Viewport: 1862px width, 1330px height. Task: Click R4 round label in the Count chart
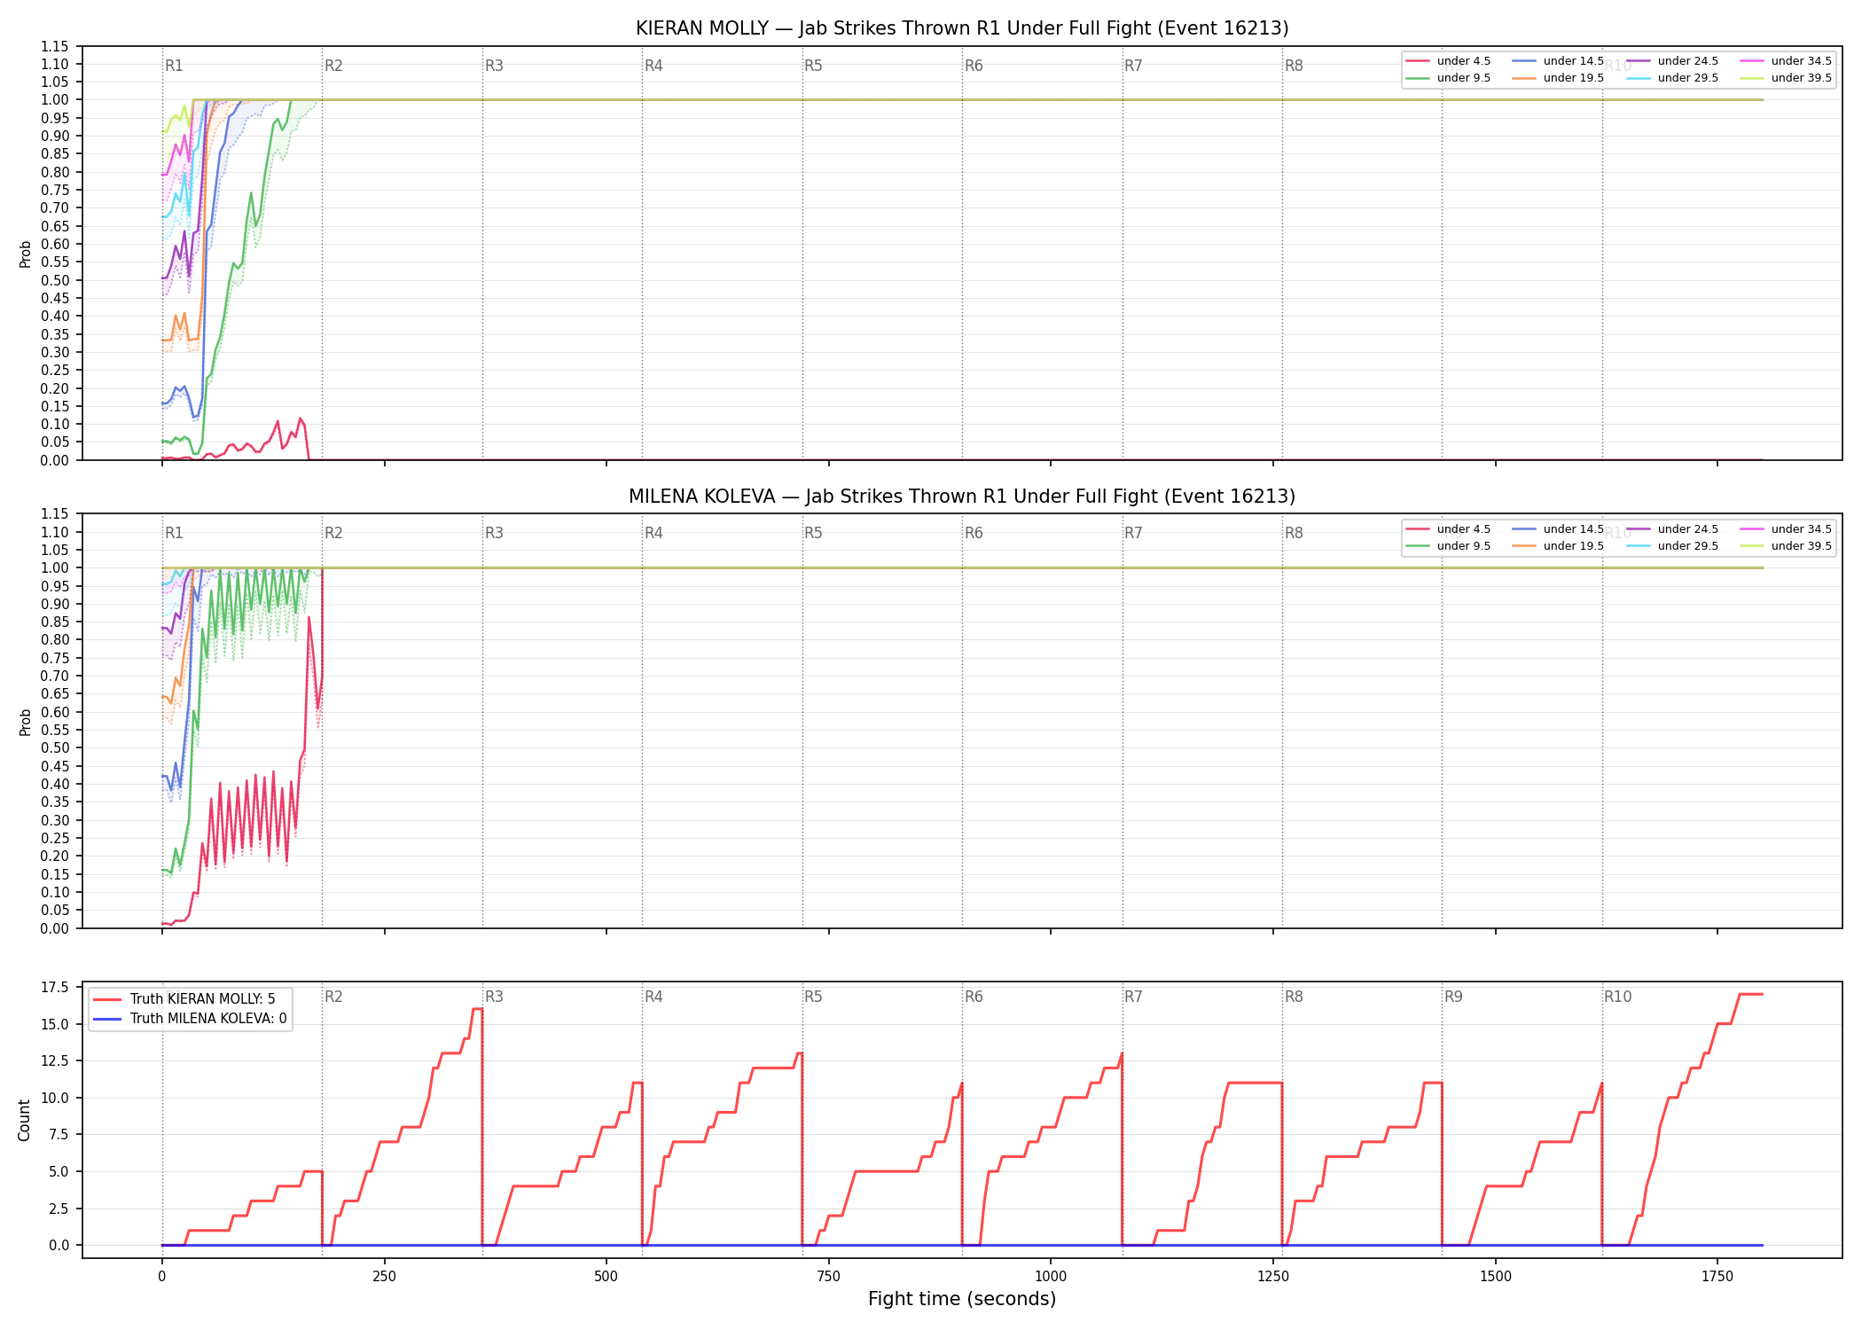tap(653, 997)
